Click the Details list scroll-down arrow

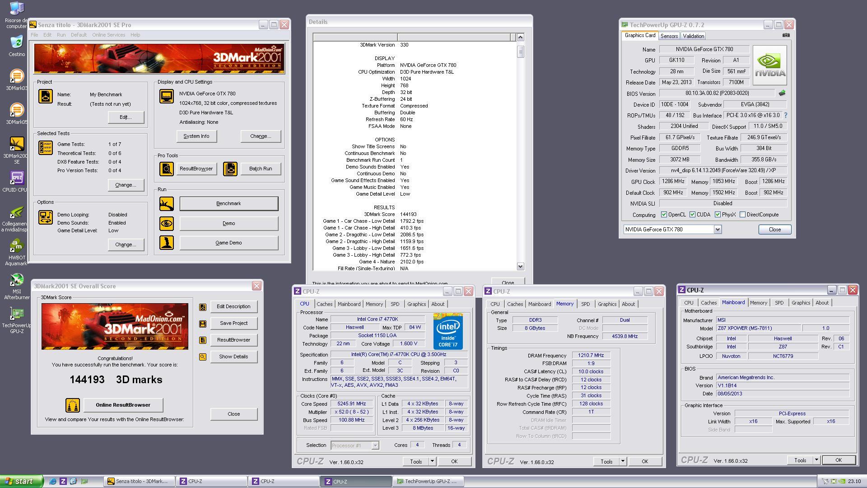tap(520, 267)
